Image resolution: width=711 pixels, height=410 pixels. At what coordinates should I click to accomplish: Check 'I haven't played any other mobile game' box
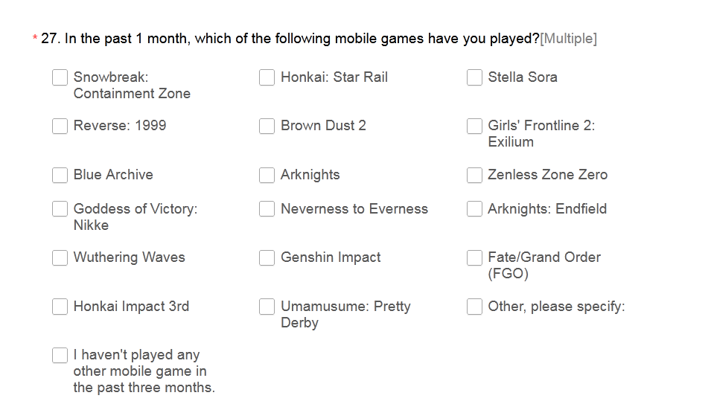point(60,355)
